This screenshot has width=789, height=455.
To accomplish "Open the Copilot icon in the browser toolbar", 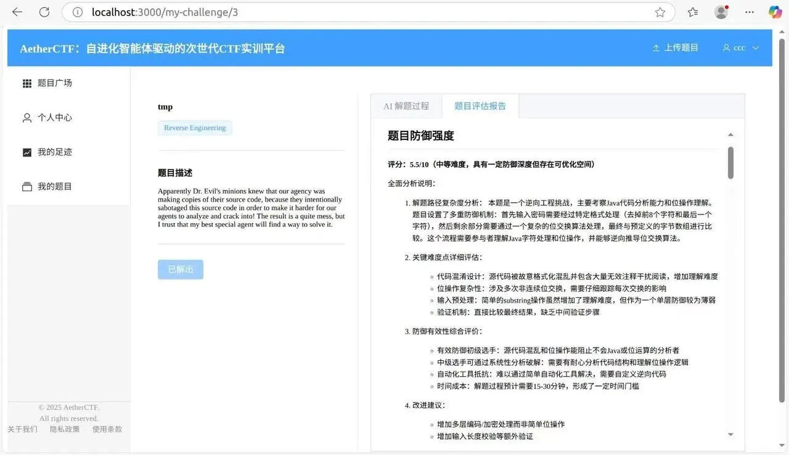I will tap(775, 12).
